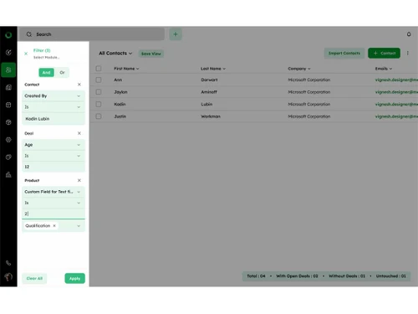
Task: Open email link for Kadin Lubin
Action: [396, 104]
